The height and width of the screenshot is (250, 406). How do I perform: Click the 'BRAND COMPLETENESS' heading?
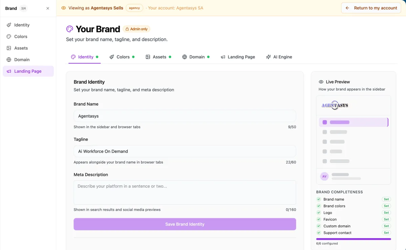point(340,192)
